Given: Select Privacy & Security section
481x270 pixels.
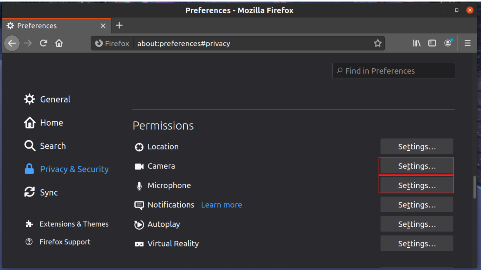Looking at the screenshot, I should pyautogui.click(x=67, y=169).
